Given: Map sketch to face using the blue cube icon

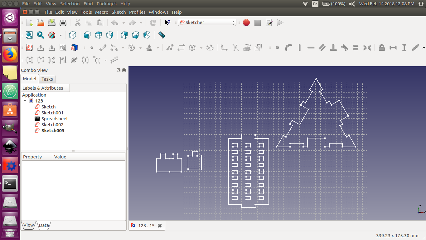Looking at the screenshot, I should coord(74,47).
